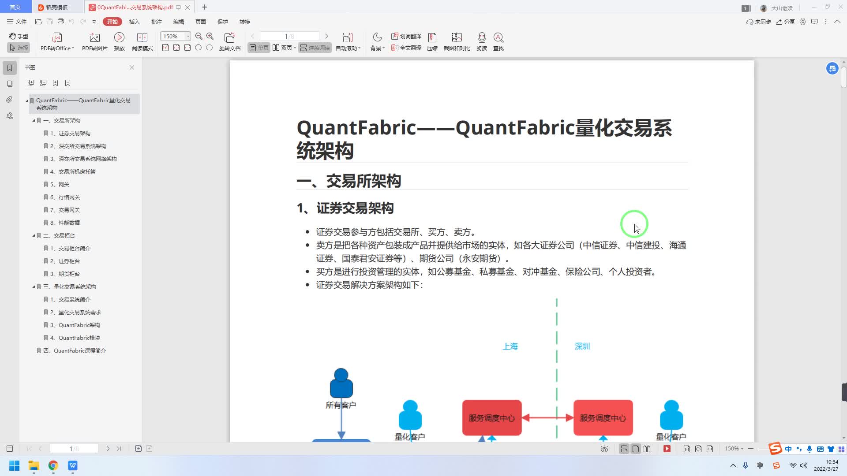Open the 截图和对比 screenshot tool

tap(457, 37)
